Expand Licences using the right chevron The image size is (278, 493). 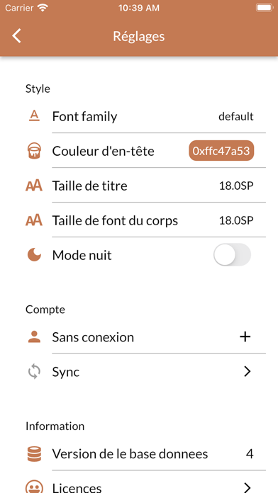click(x=247, y=487)
